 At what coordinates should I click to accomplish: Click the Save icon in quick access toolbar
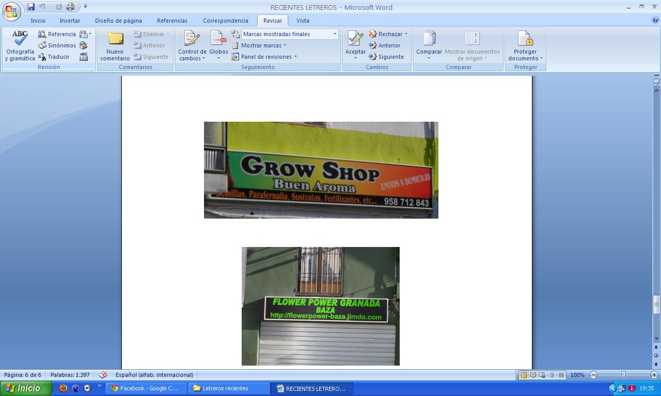[x=31, y=7]
